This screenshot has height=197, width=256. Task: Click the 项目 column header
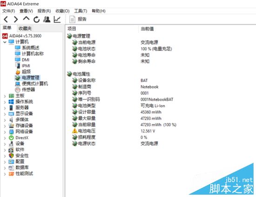pyautogui.click(x=72, y=29)
